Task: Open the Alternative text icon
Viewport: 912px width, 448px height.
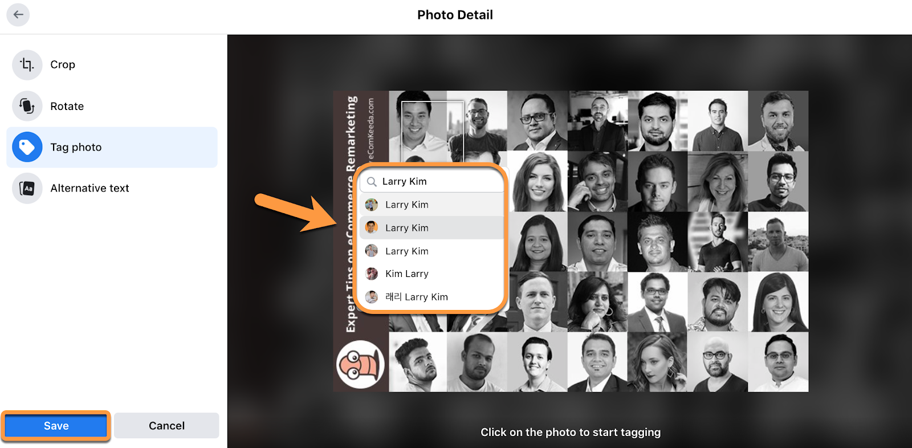Action: tap(27, 188)
